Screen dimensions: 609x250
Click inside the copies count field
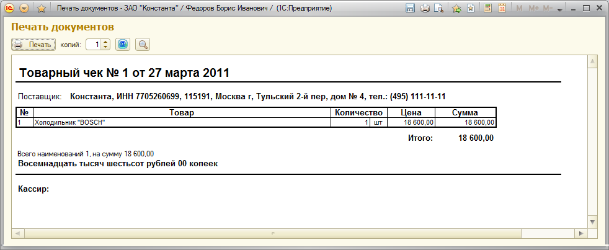93,45
